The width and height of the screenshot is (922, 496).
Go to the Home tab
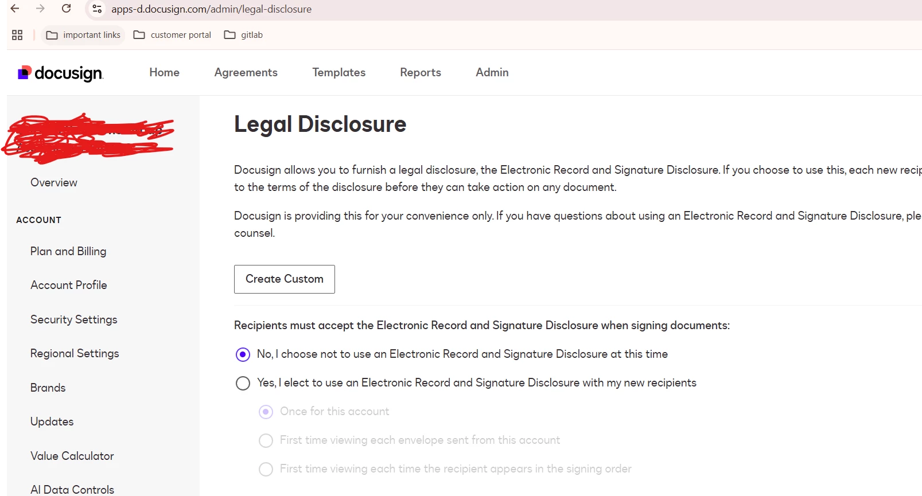[x=165, y=72]
